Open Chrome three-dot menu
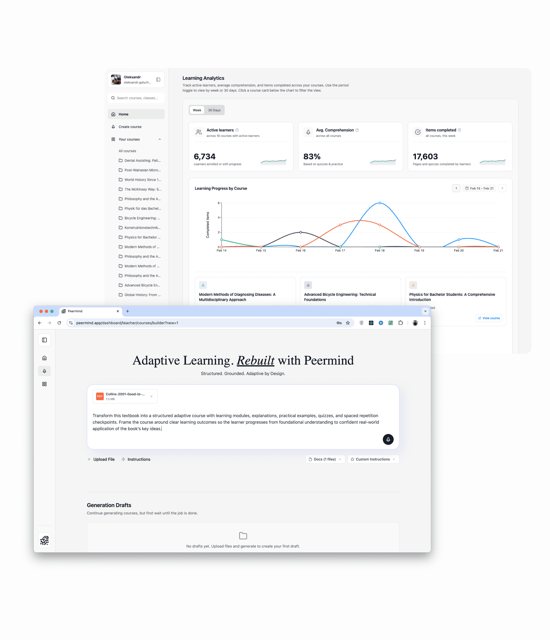Screen dimensions: 550x640 tap(425, 323)
